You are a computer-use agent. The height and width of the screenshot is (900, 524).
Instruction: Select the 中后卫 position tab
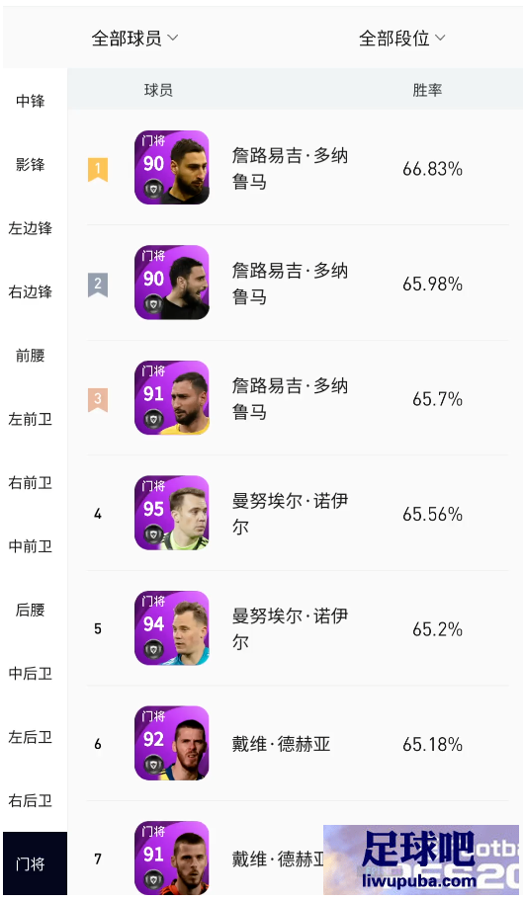(x=31, y=674)
